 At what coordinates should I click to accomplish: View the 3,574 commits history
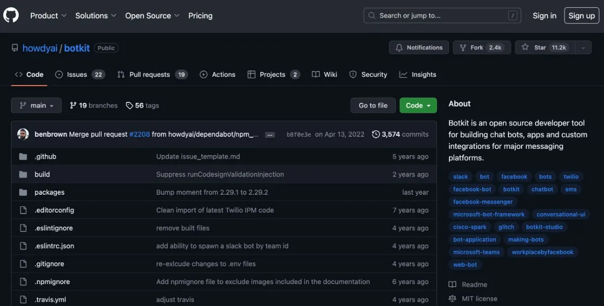[400, 135]
